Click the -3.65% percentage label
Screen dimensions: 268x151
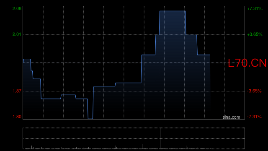(x=254, y=91)
